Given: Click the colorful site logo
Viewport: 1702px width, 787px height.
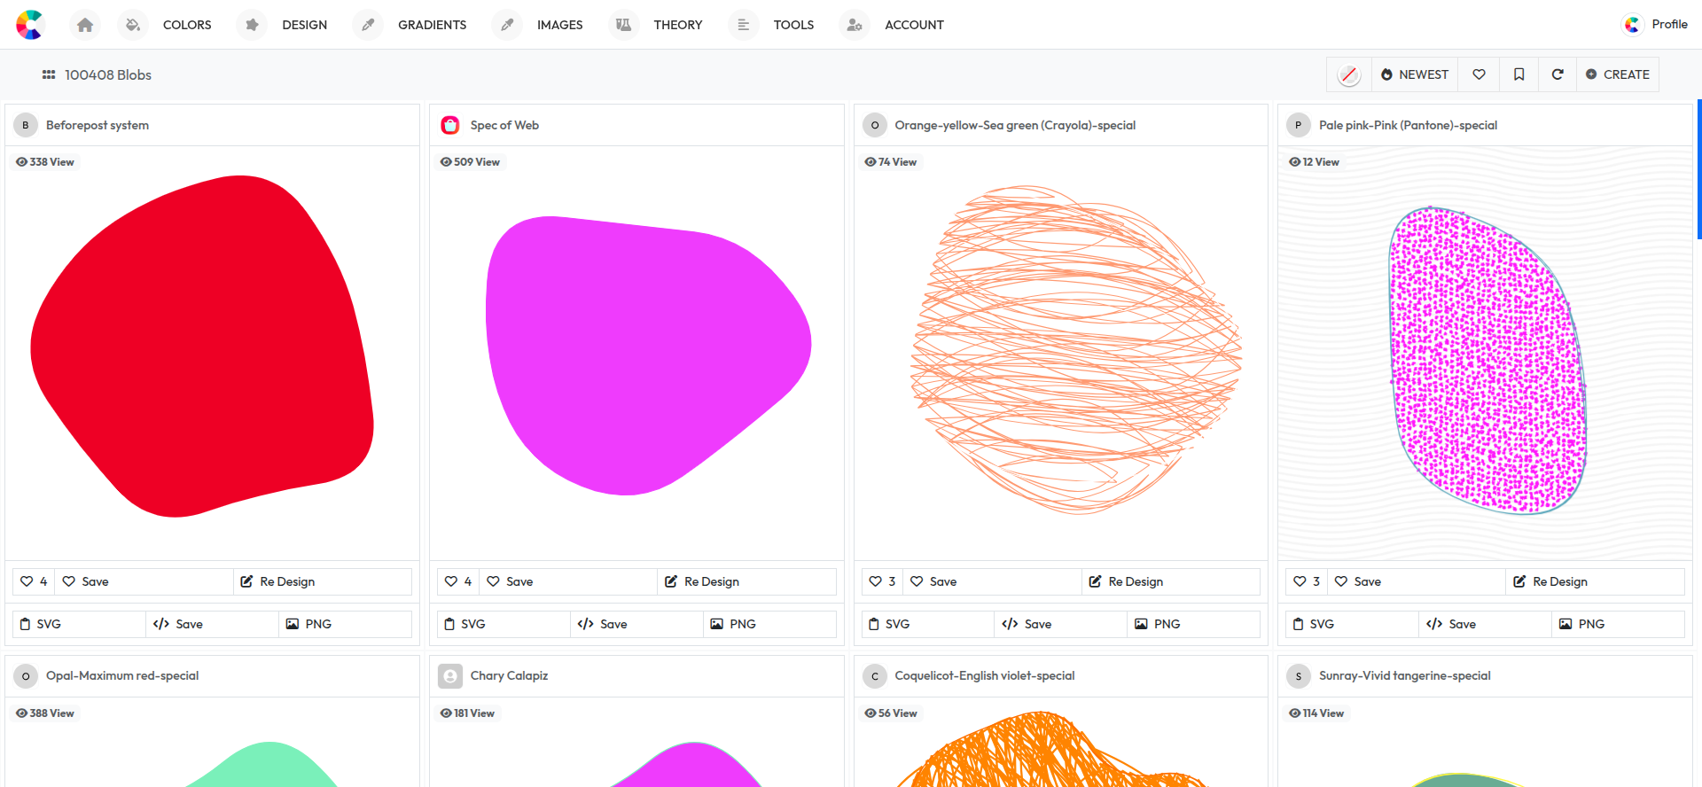Looking at the screenshot, I should tap(29, 25).
